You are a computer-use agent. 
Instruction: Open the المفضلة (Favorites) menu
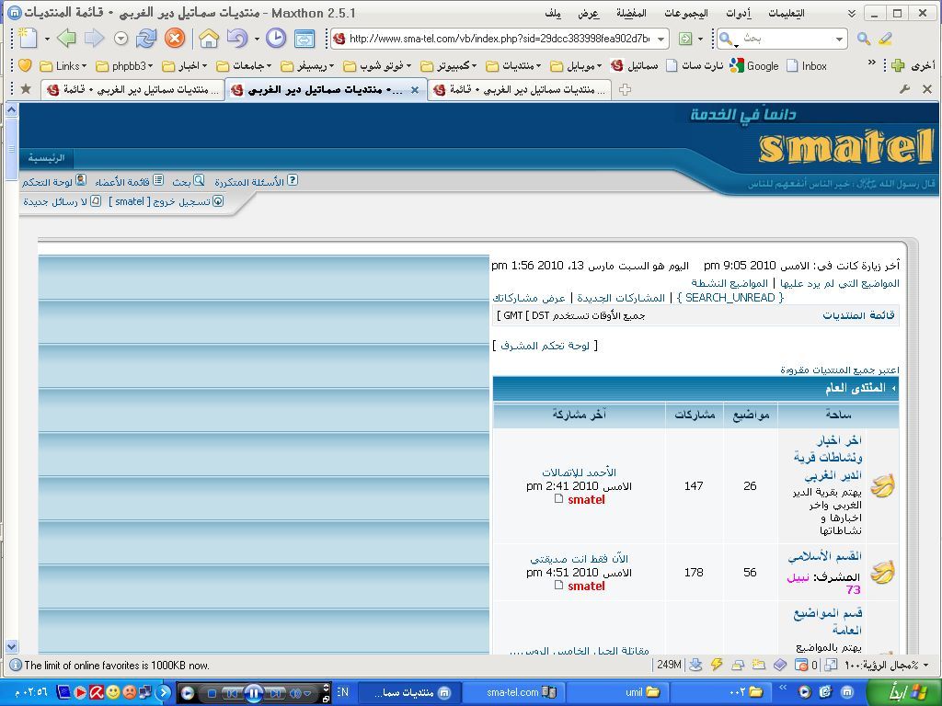coord(630,13)
